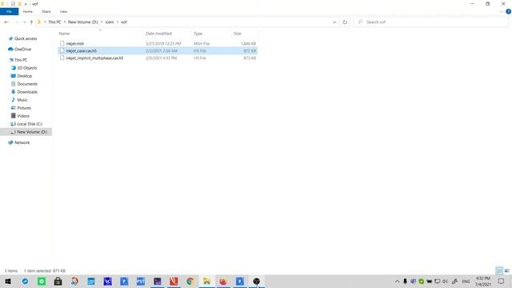Open Videos in navigation pane
This screenshot has width=512, height=288.
click(23, 116)
